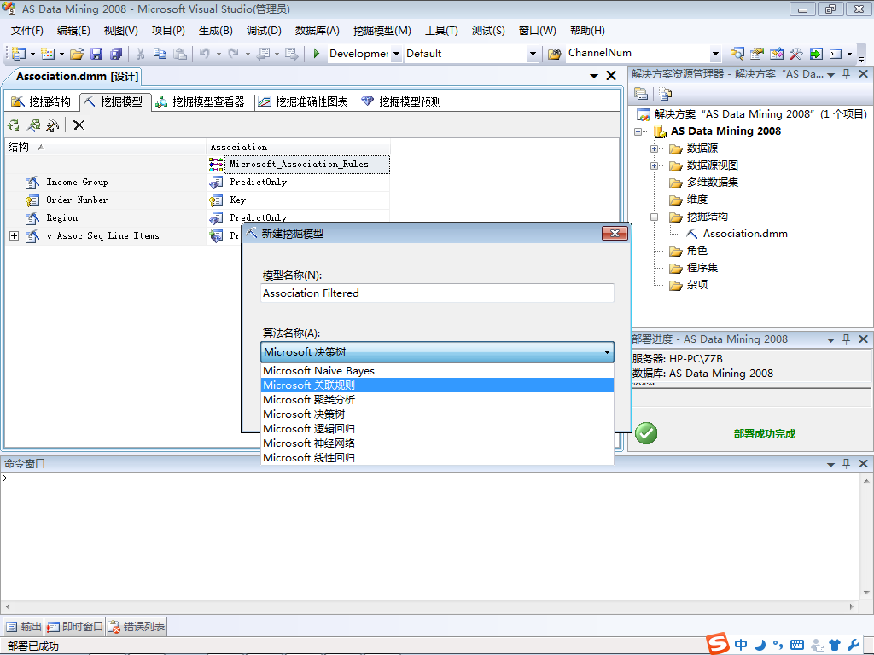Click the Sogou S input method icon
874x655 pixels.
(x=718, y=644)
